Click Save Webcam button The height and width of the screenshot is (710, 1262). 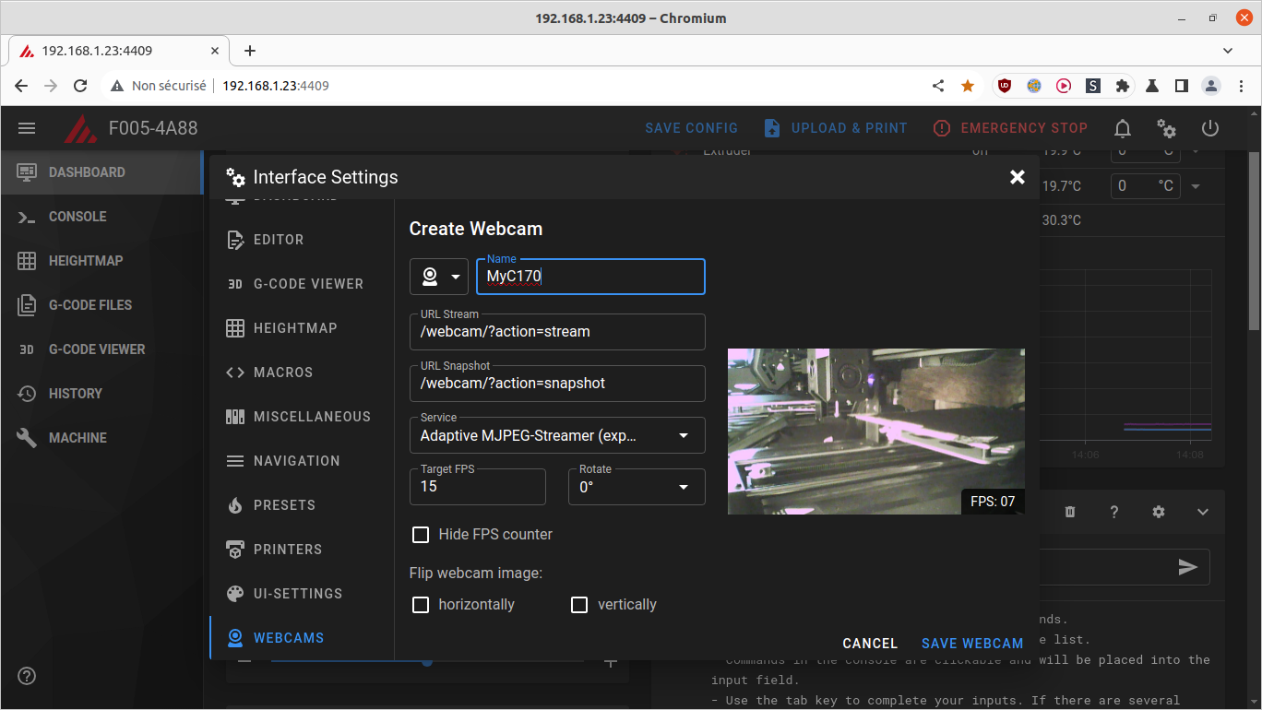tap(972, 644)
